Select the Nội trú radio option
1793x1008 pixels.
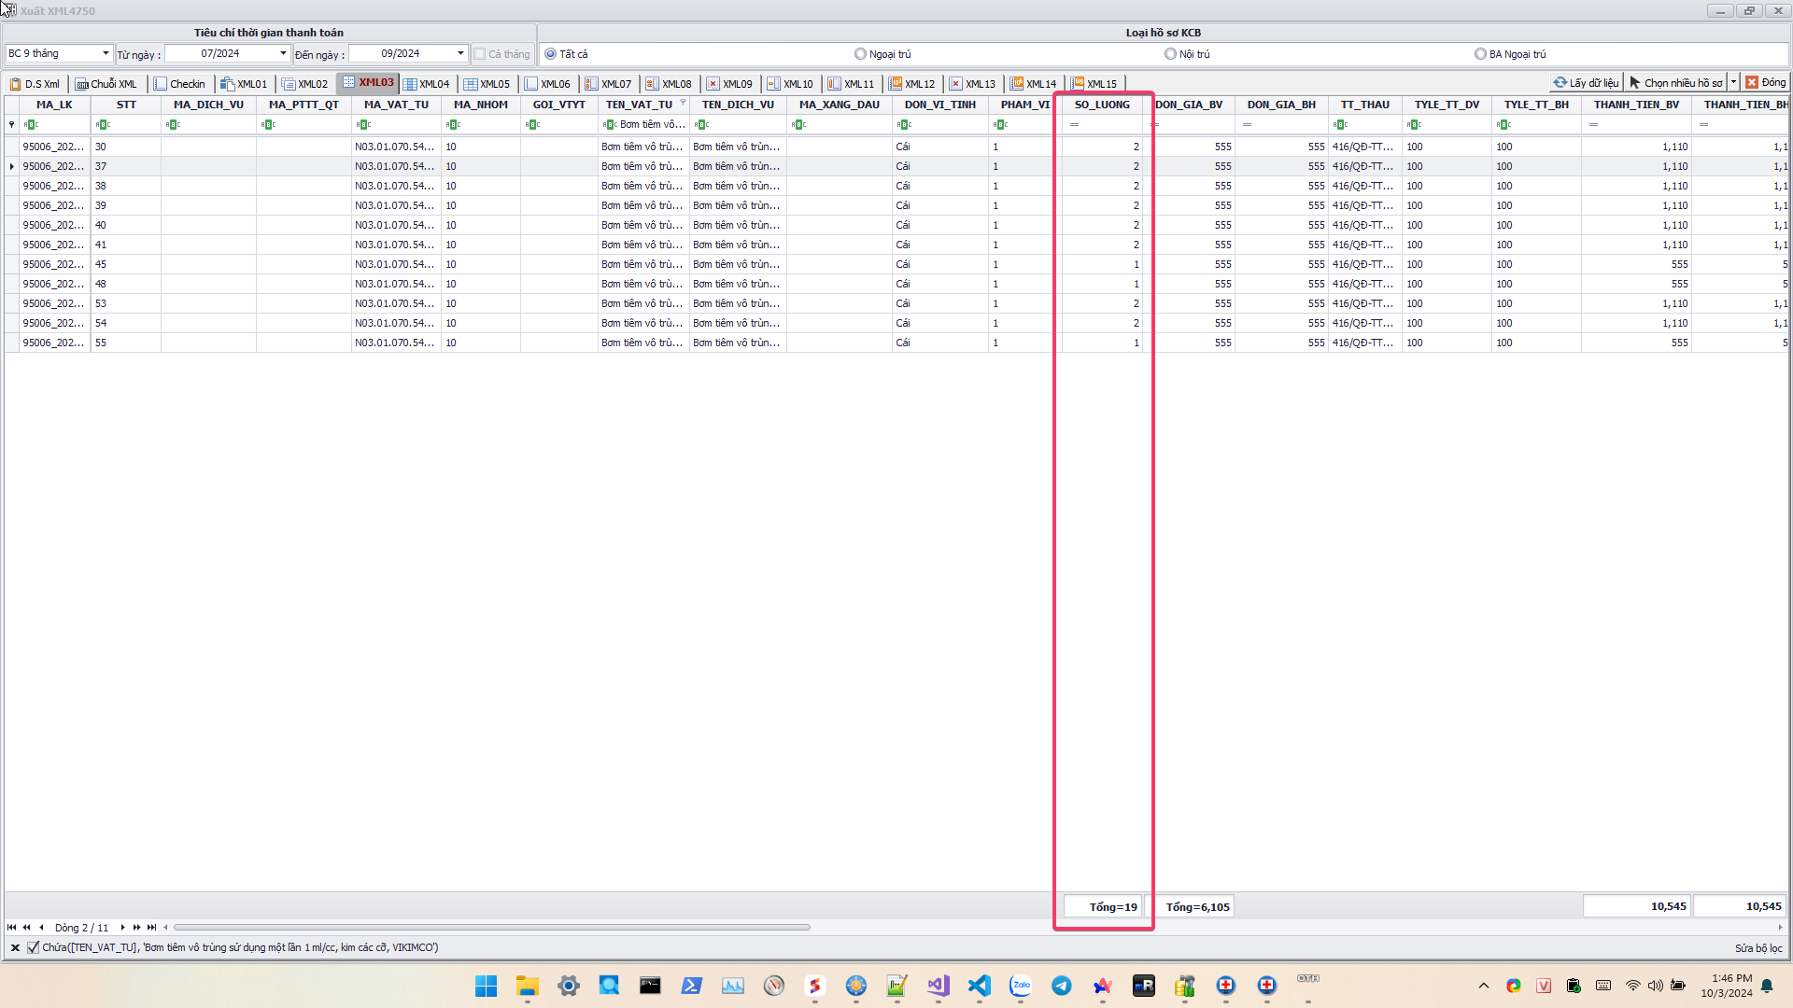point(1170,54)
